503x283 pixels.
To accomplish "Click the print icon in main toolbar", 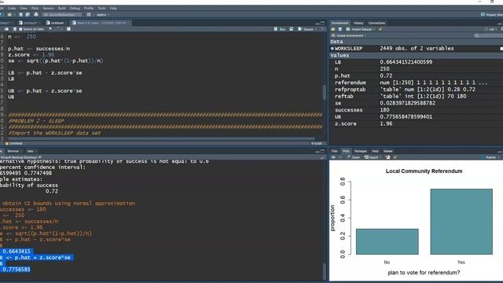I will coord(36,15).
